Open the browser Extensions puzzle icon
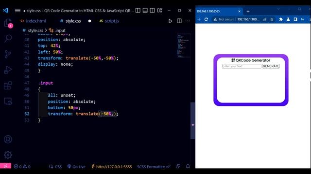The image size is (311, 174). tap(281, 19)
